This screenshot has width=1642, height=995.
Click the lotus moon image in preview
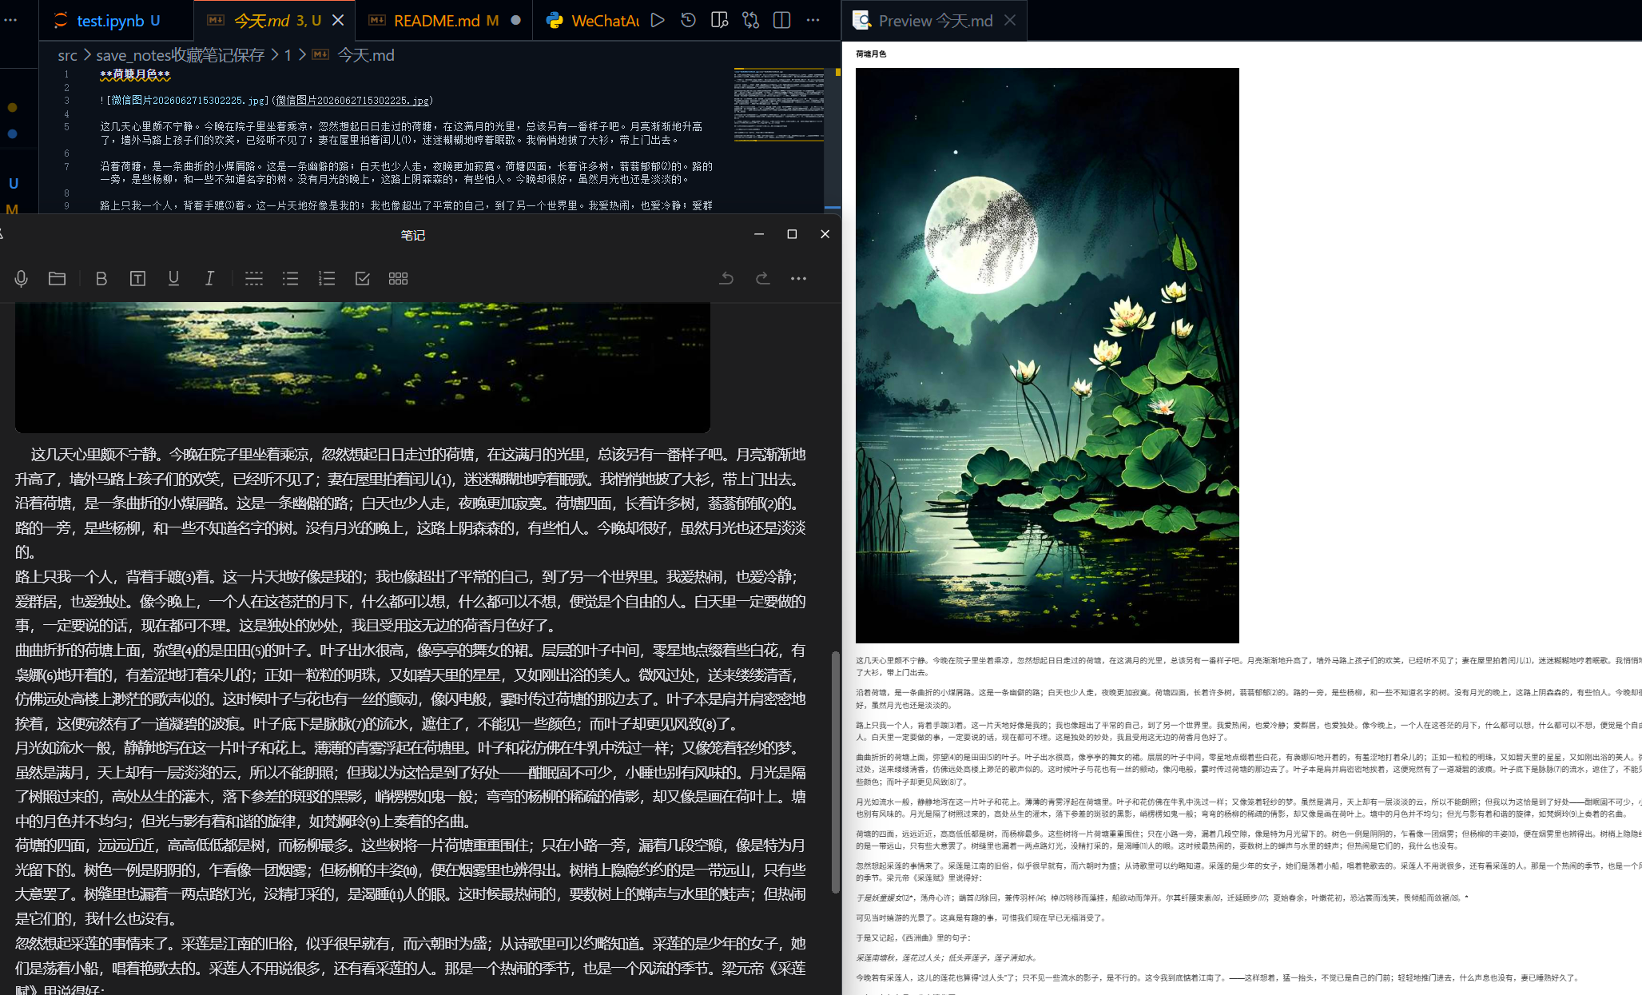pyautogui.click(x=1047, y=355)
